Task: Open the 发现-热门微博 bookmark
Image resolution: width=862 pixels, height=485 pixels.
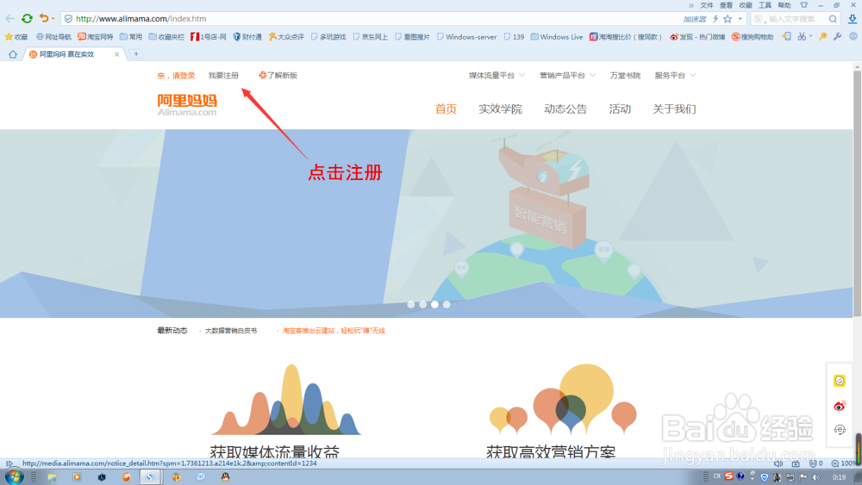Action: (697, 37)
